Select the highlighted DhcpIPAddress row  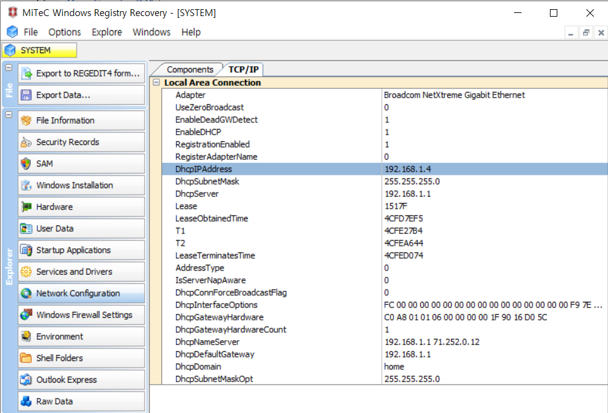(385, 169)
